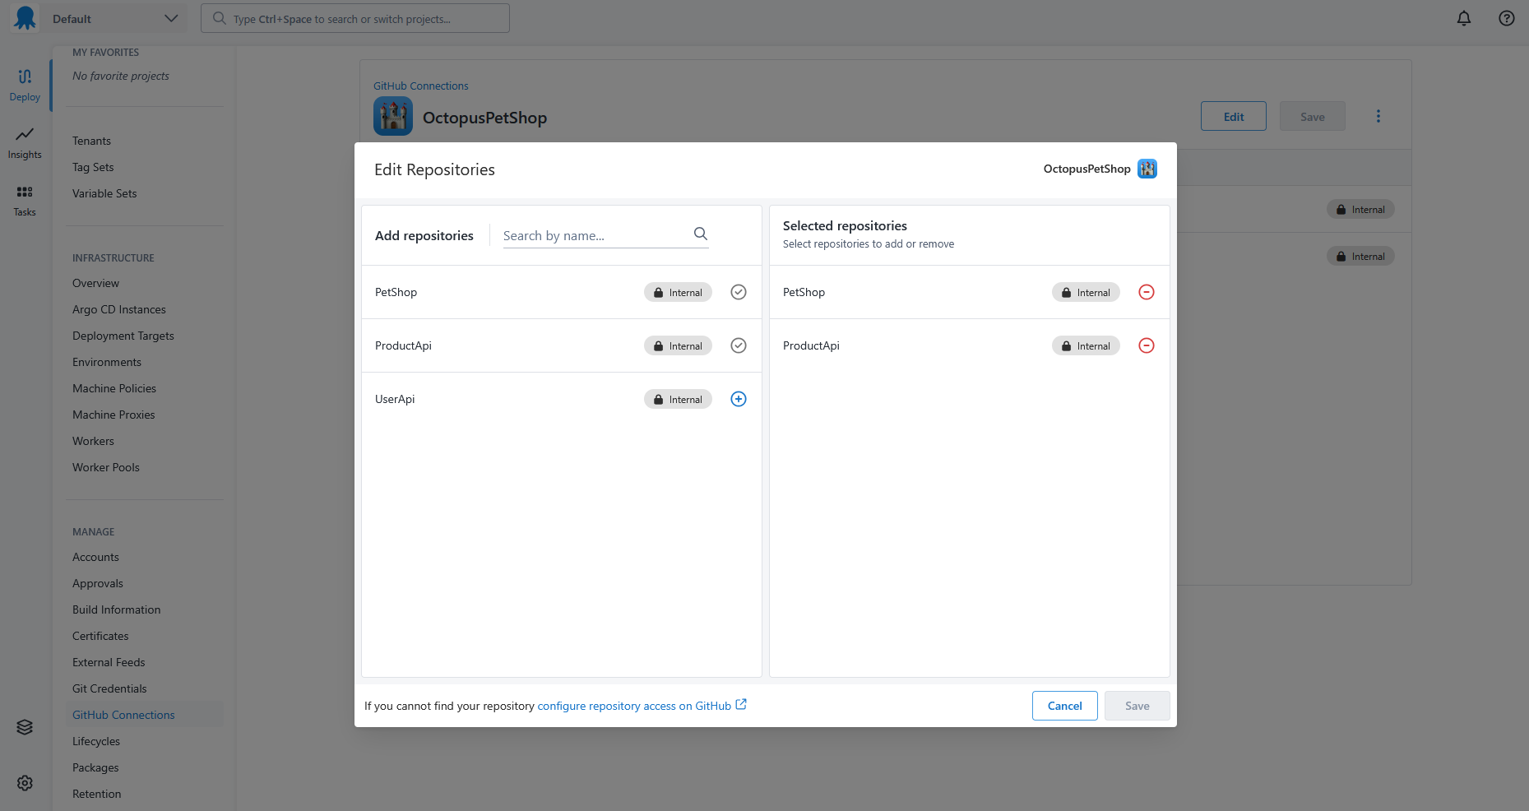Toggle the ProductApi checkmark in Add repositories
1529x811 pixels.
point(739,345)
